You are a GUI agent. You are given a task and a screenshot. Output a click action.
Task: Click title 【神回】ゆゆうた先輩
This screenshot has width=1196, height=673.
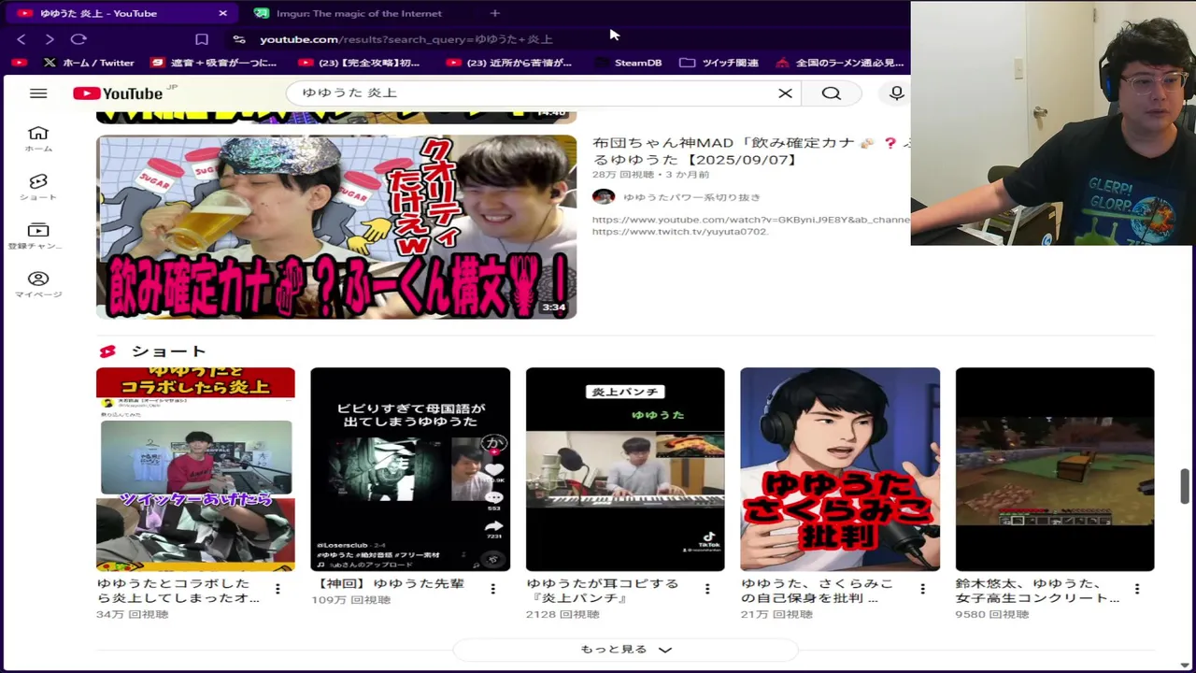click(388, 584)
